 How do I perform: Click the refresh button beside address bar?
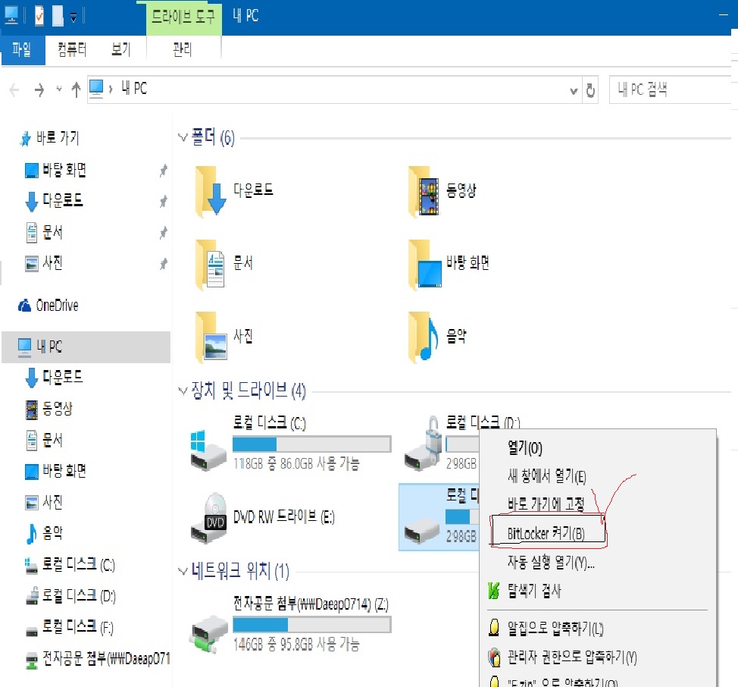(591, 89)
